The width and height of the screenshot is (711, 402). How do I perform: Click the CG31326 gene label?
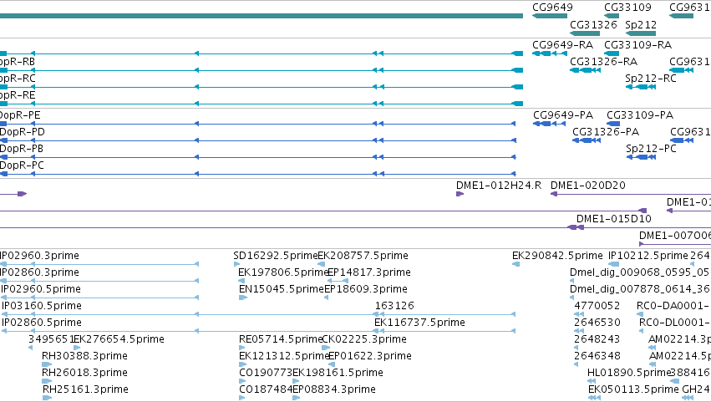593,24
